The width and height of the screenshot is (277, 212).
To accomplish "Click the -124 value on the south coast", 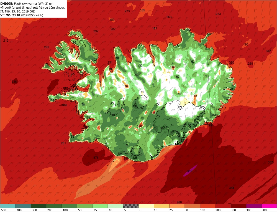I will (x=120, y=154).
